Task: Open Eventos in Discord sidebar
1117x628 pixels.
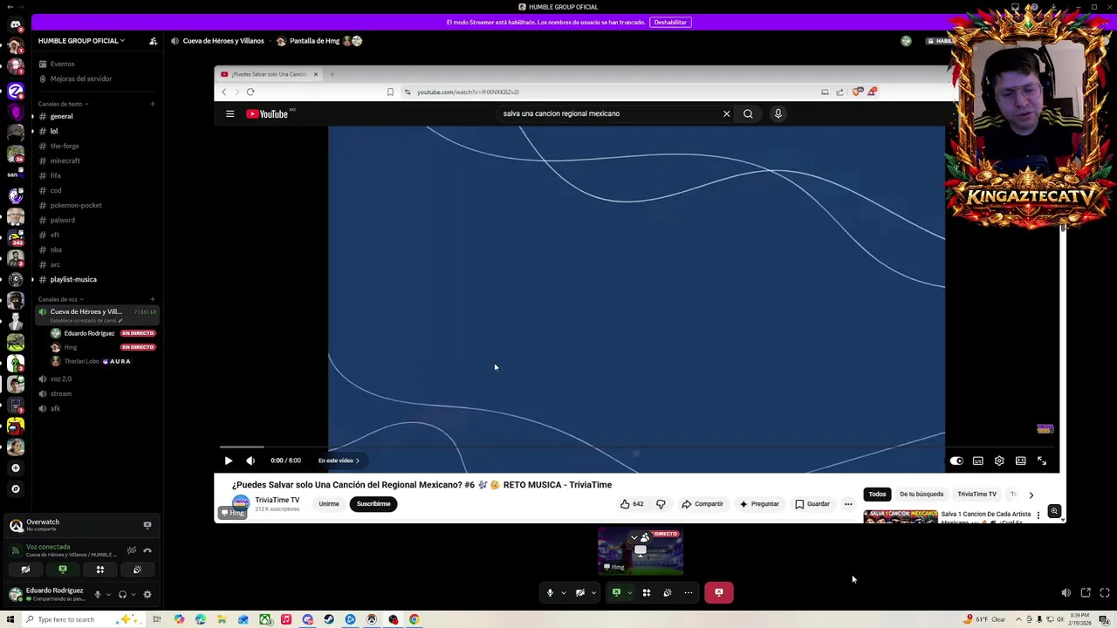Action: [x=62, y=64]
